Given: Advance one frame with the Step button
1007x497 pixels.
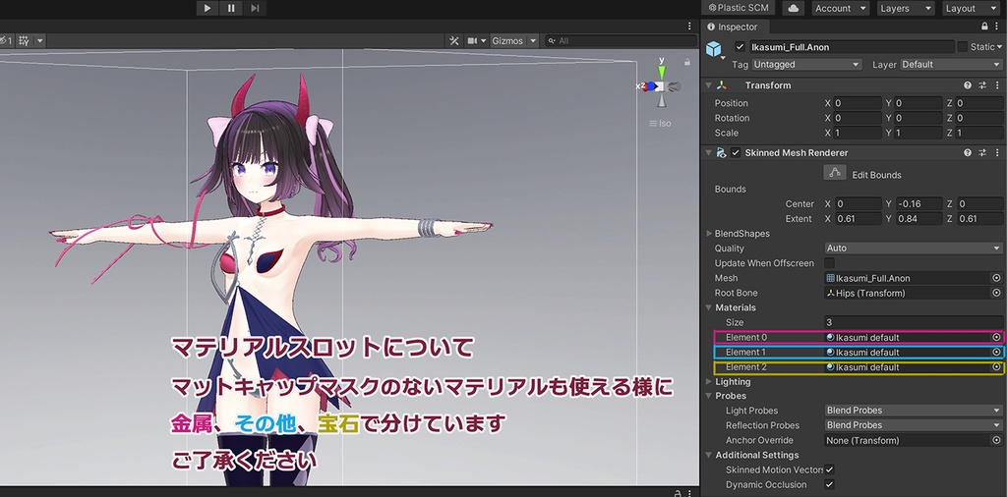Looking at the screenshot, I should tap(255, 8).
